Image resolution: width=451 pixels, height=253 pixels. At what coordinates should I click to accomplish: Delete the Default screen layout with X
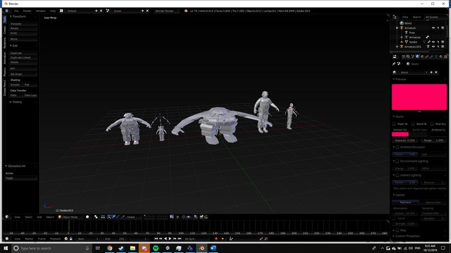(x=101, y=11)
